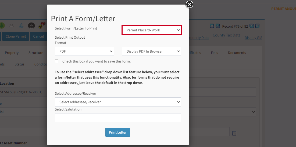Jump to the last record

coord(257,26)
